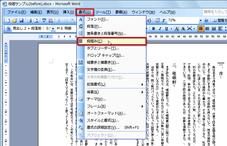Toggle character shading button
Viewport: 227px width, 146px height.
pos(183,29)
